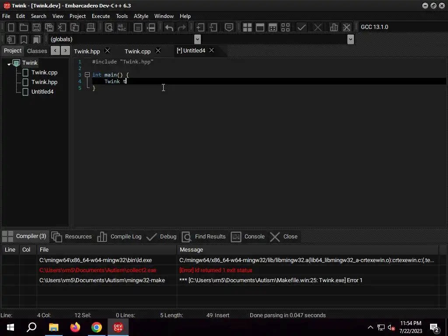Viewport: 448px width, 336px height.
Task: Select Twink.cpp in the project tree
Action: click(44, 72)
